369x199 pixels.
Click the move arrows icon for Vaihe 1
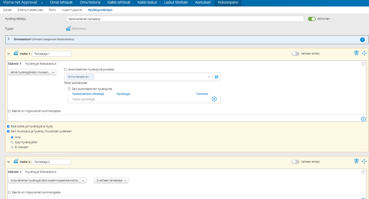pyautogui.click(x=364, y=53)
